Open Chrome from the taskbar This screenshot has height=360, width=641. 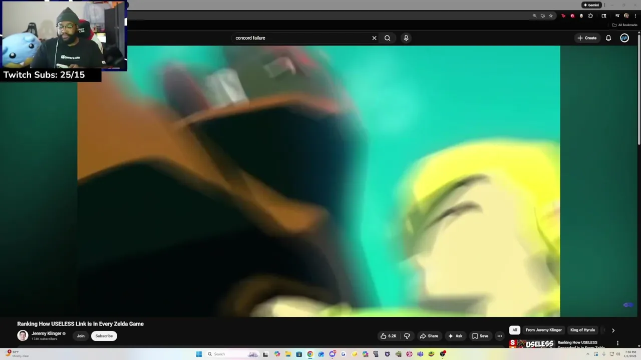click(x=310, y=354)
